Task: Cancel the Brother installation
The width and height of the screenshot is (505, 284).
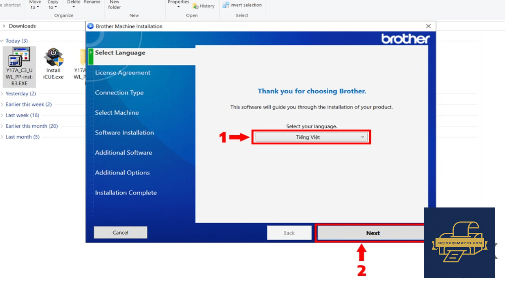Action: pyautogui.click(x=120, y=233)
